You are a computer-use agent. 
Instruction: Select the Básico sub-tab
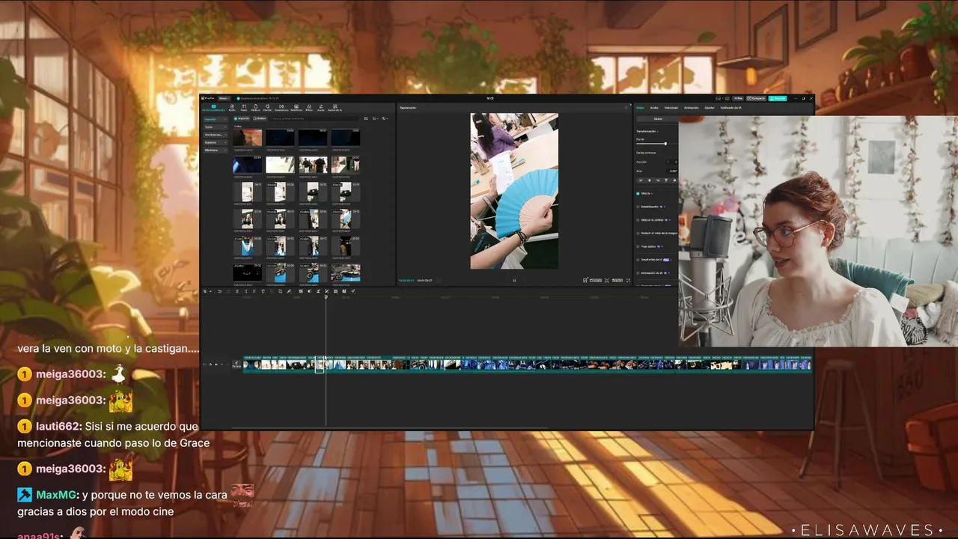(x=658, y=119)
